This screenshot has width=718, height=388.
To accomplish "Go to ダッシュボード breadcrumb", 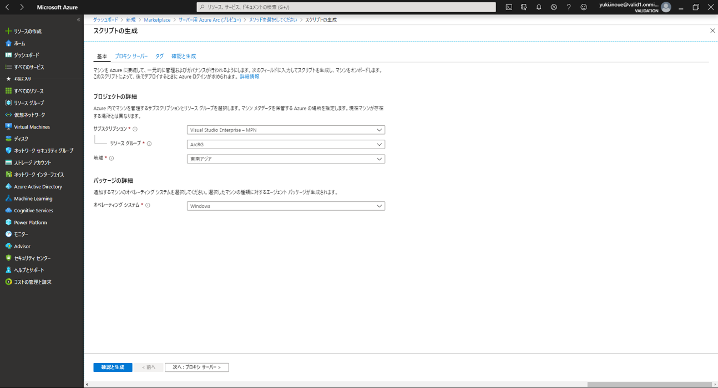I will 105,20.
